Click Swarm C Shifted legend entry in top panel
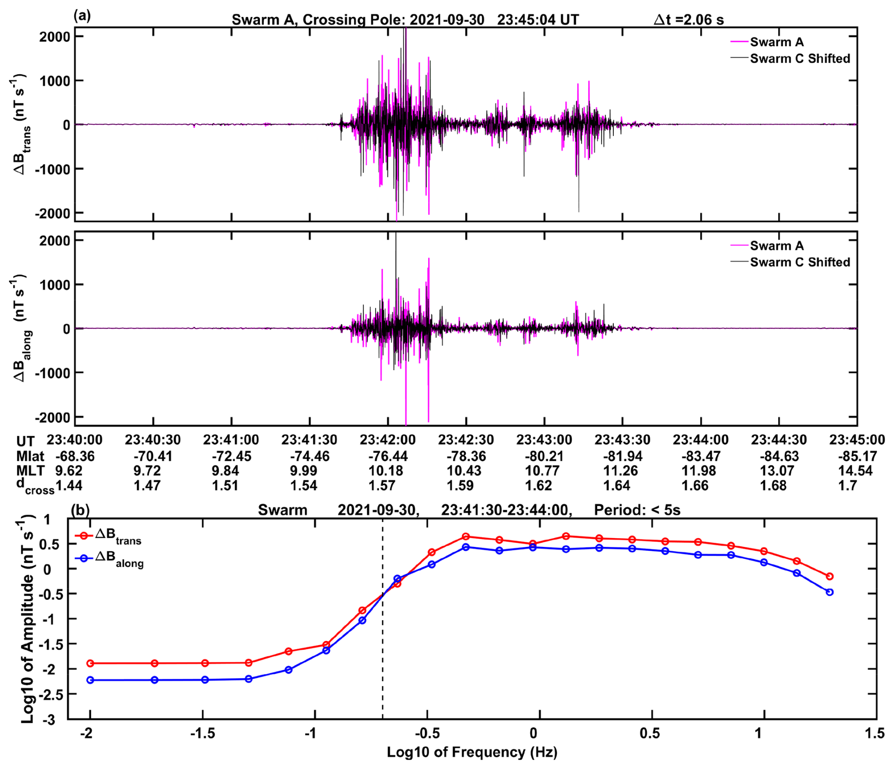This screenshot has height=769, width=894. (x=799, y=59)
